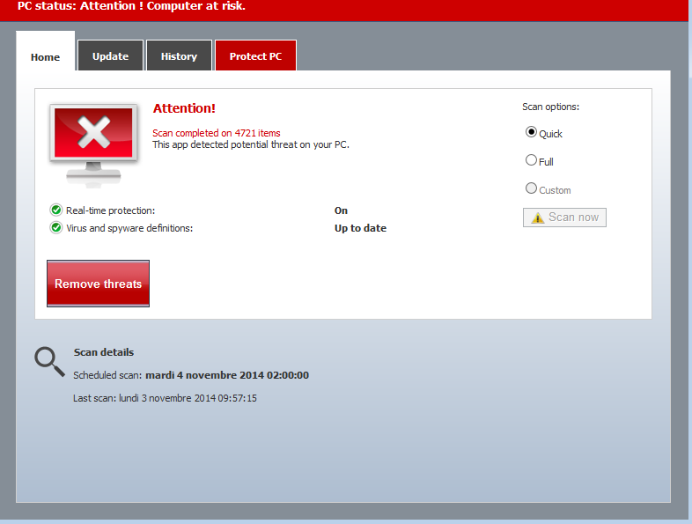Screen dimensions: 692x524
Task: Select the Quick scan option
Action: click(x=531, y=132)
